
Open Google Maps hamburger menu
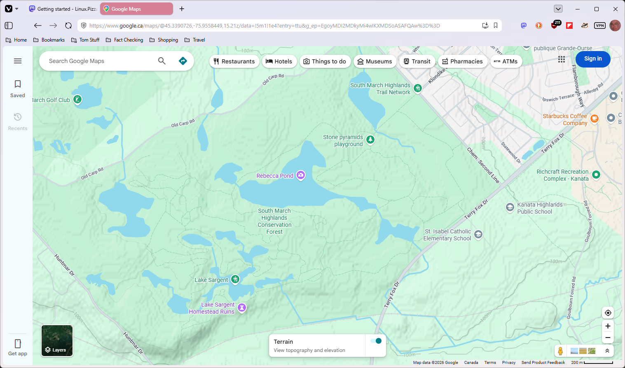pyautogui.click(x=18, y=61)
